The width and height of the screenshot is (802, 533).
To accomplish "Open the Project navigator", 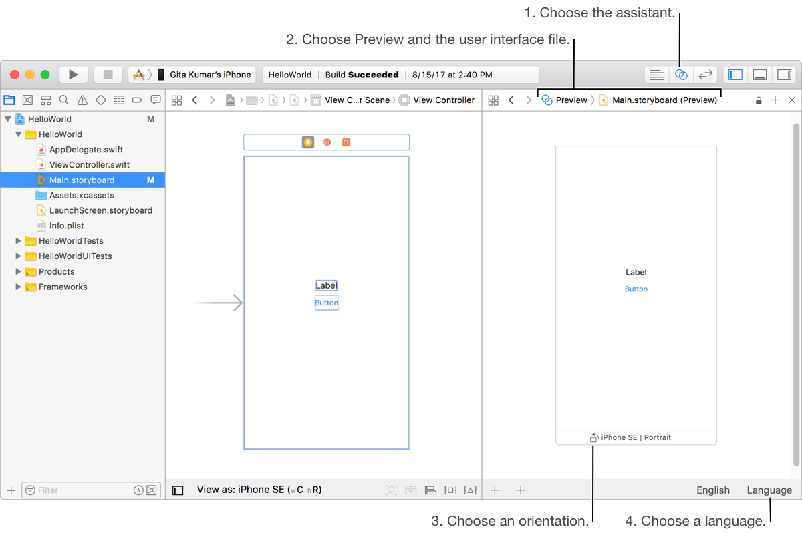I will tap(9, 100).
